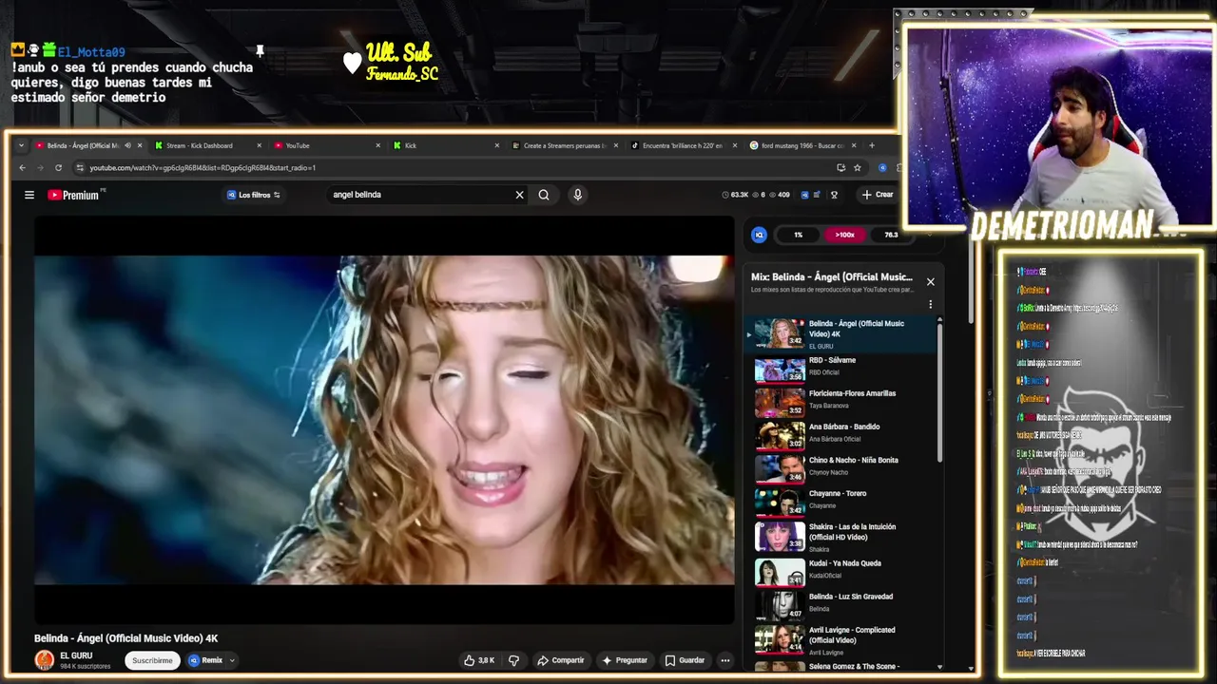Dislike the video with thumbs down
The image size is (1217, 684).
pos(514,660)
